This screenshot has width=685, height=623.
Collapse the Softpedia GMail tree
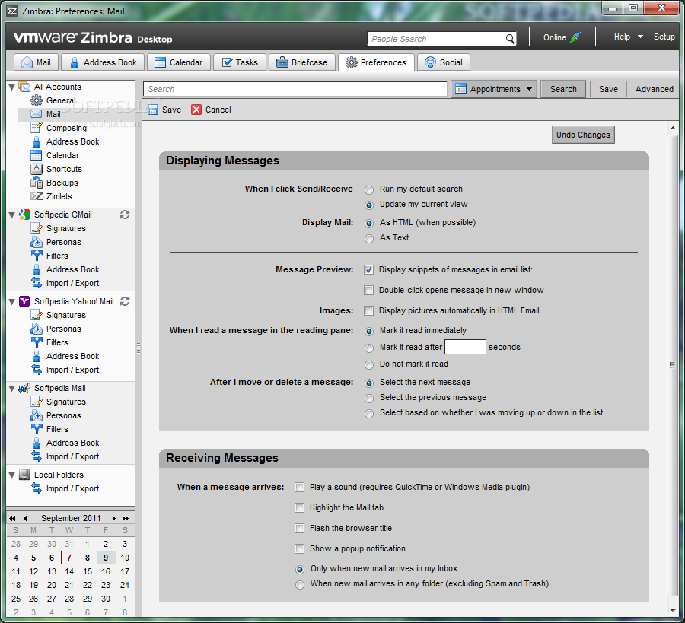tap(11, 215)
